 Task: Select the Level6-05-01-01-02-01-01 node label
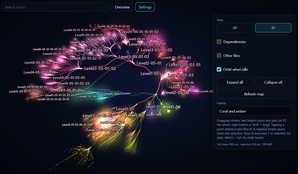click(53, 99)
